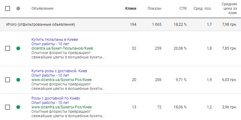Sort by the Клики column header
The height and width of the screenshot is (120, 241).
[131, 8]
